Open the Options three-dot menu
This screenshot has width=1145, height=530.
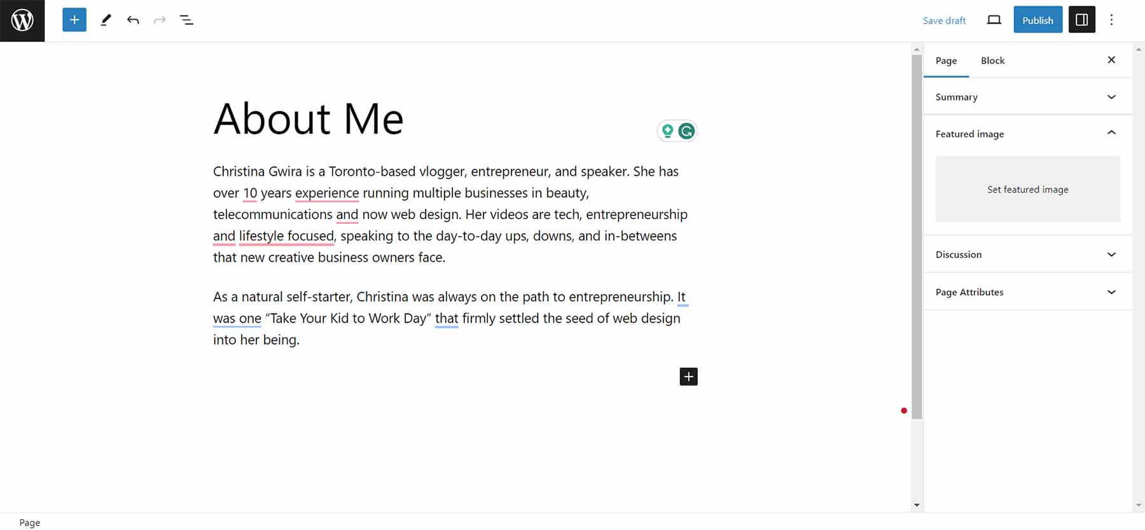[x=1111, y=20]
